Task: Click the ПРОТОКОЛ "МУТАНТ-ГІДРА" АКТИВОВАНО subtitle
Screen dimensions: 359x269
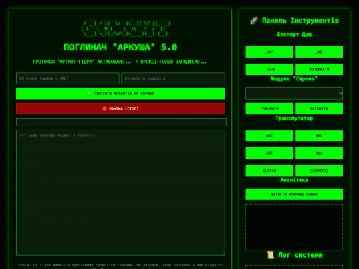Action: 120,62
